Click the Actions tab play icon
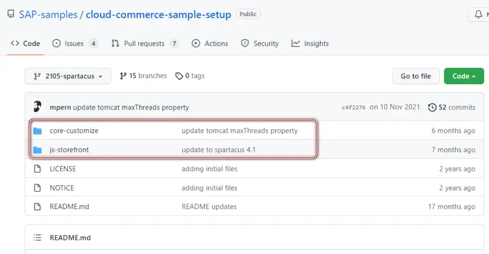This screenshot has height=254, width=489. click(196, 44)
